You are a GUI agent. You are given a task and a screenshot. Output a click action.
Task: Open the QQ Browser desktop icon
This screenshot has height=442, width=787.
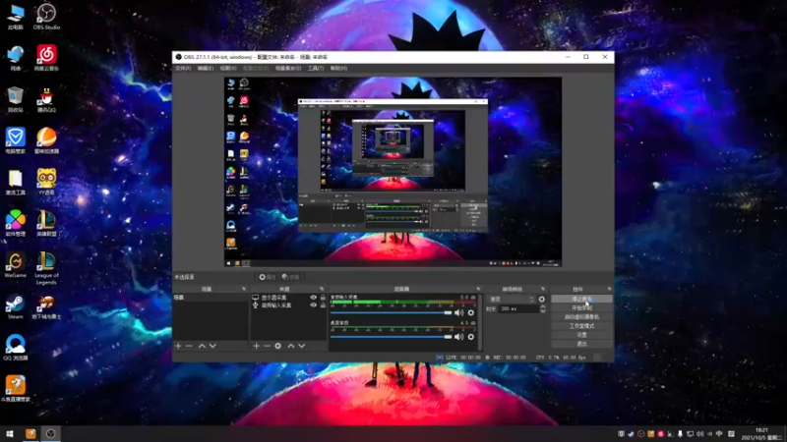coord(15,347)
